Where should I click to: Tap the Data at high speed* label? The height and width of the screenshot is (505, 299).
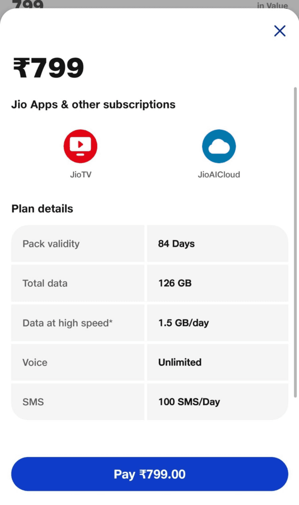[x=68, y=323]
